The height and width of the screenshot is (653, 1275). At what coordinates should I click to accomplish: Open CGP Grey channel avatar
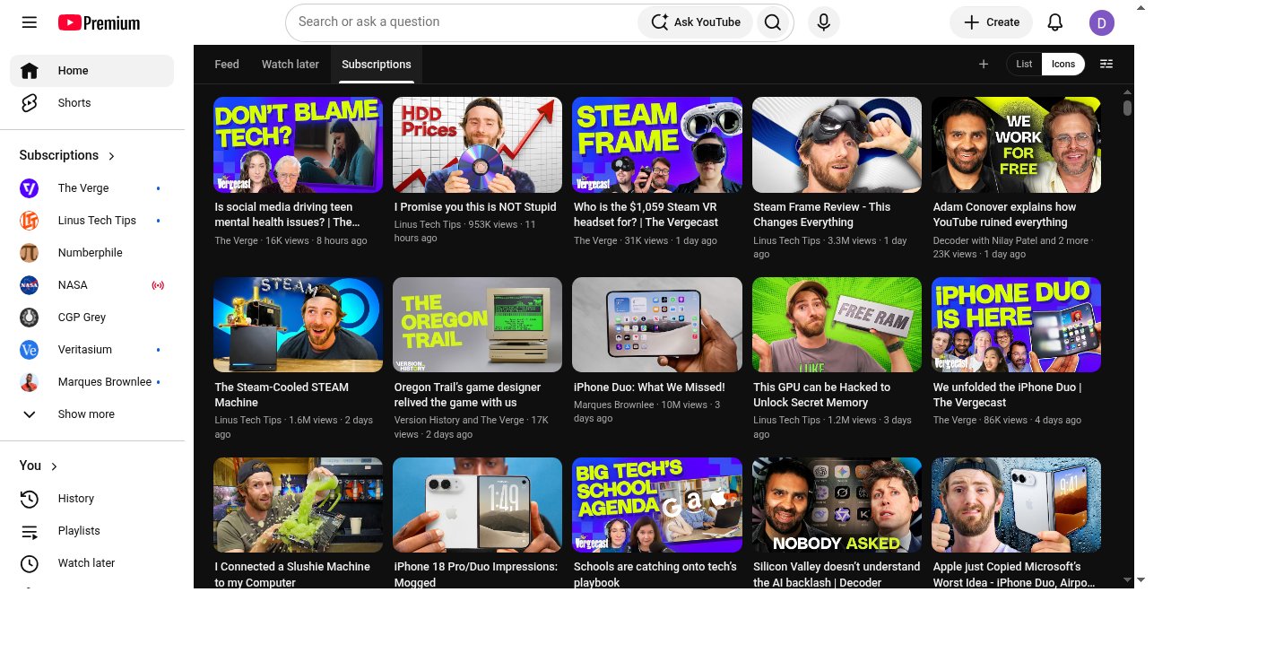(30, 318)
